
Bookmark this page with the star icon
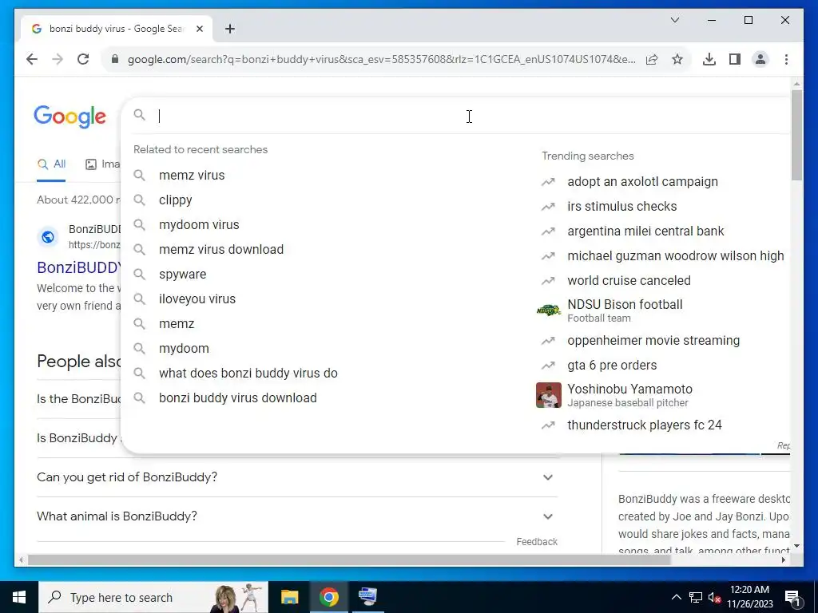tap(677, 59)
